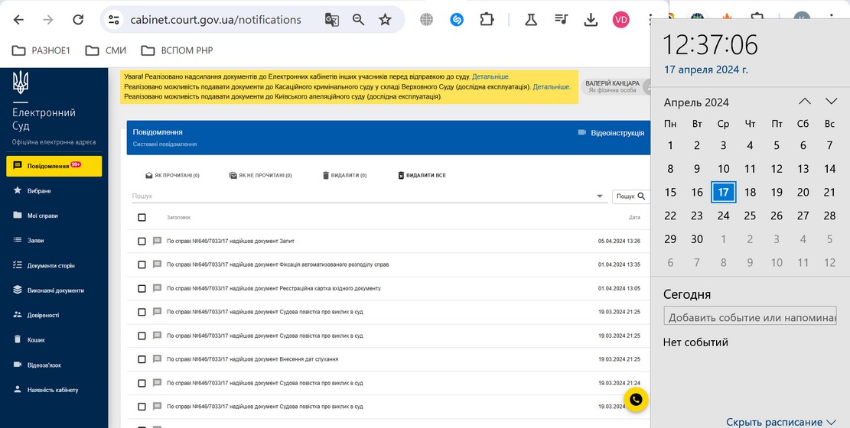Open Заяви in the sidebar
The width and height of the screenshot is (850, 428).
pos(35,240)
